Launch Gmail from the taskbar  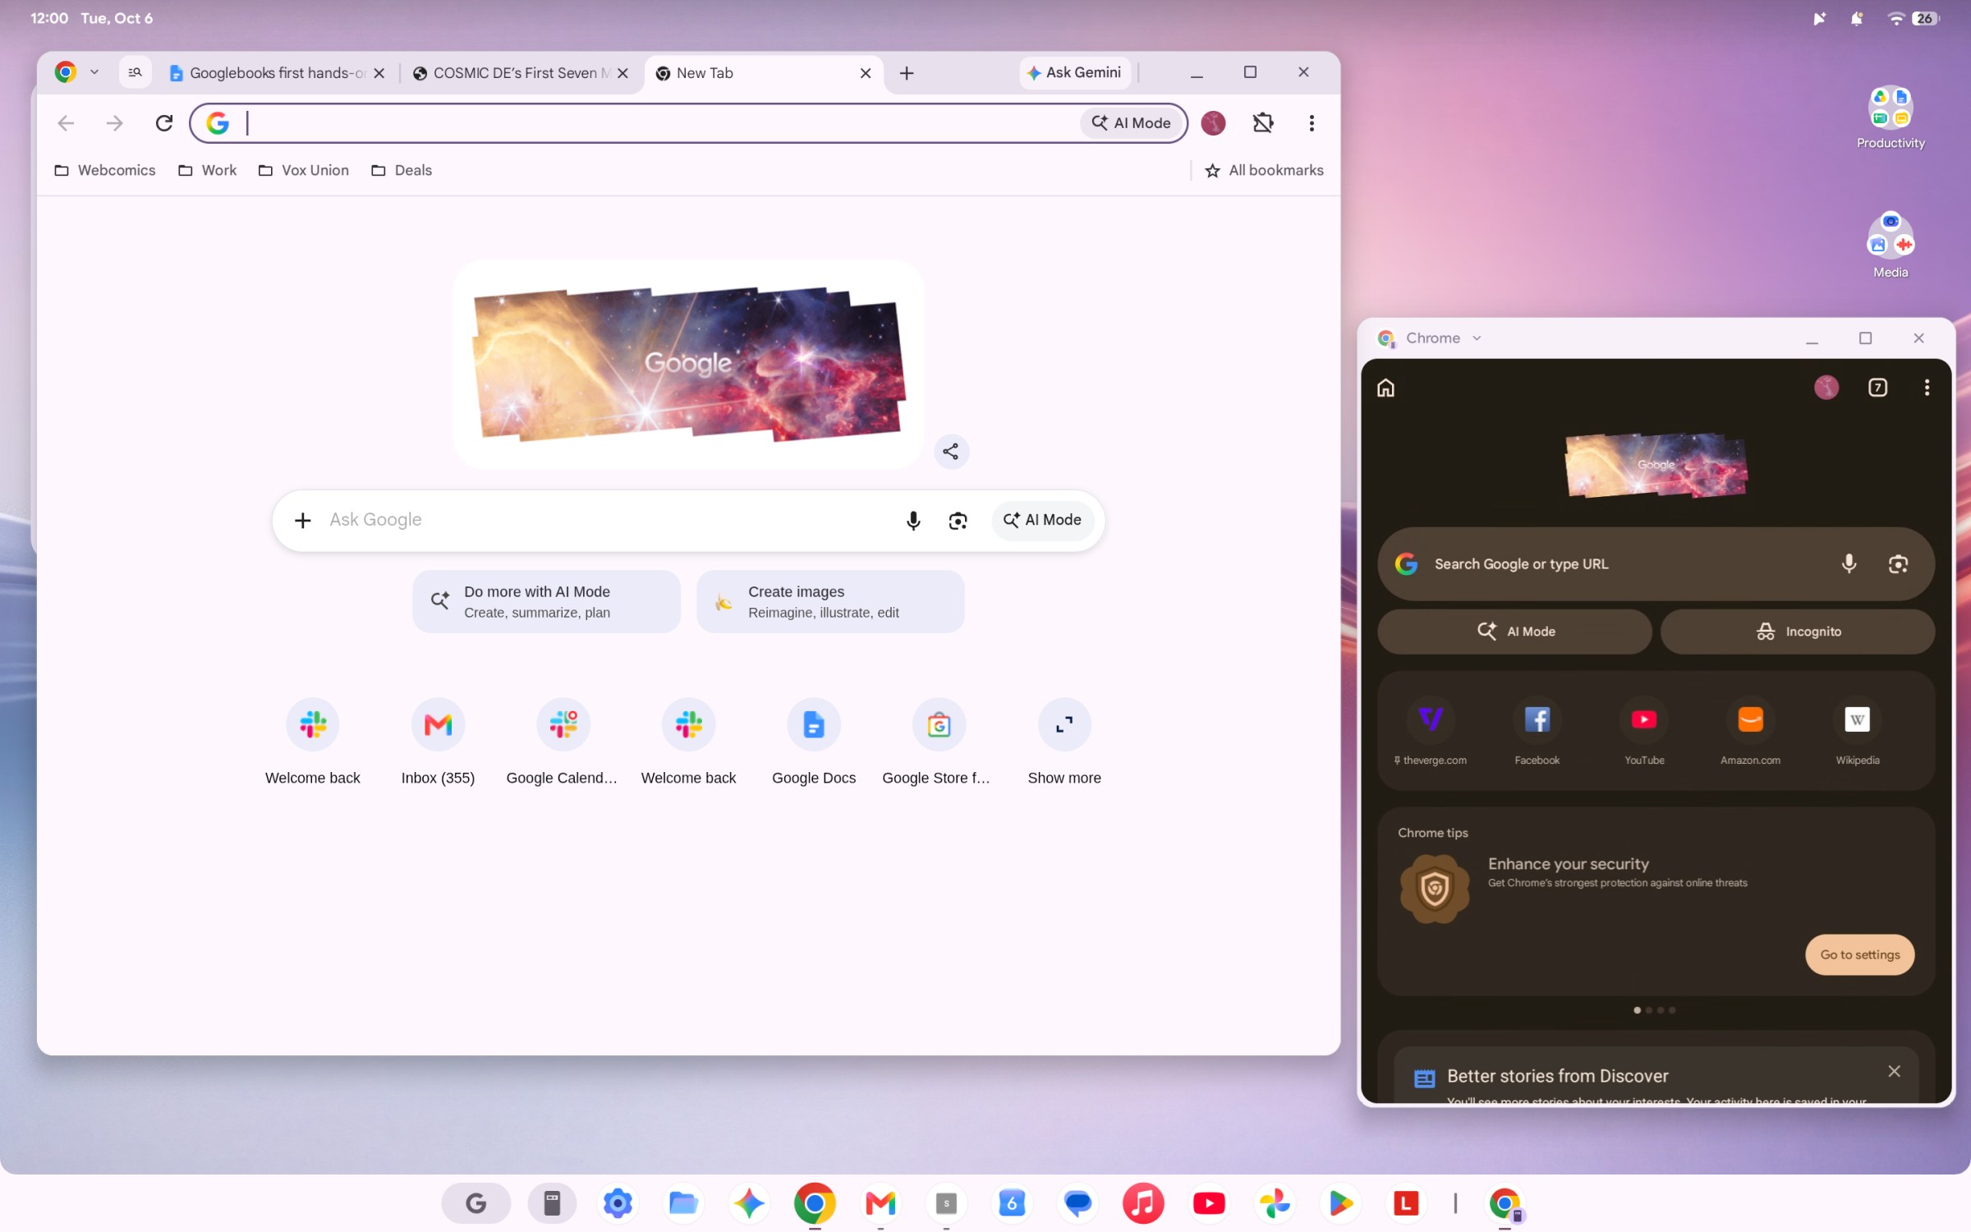point(880,1204)
